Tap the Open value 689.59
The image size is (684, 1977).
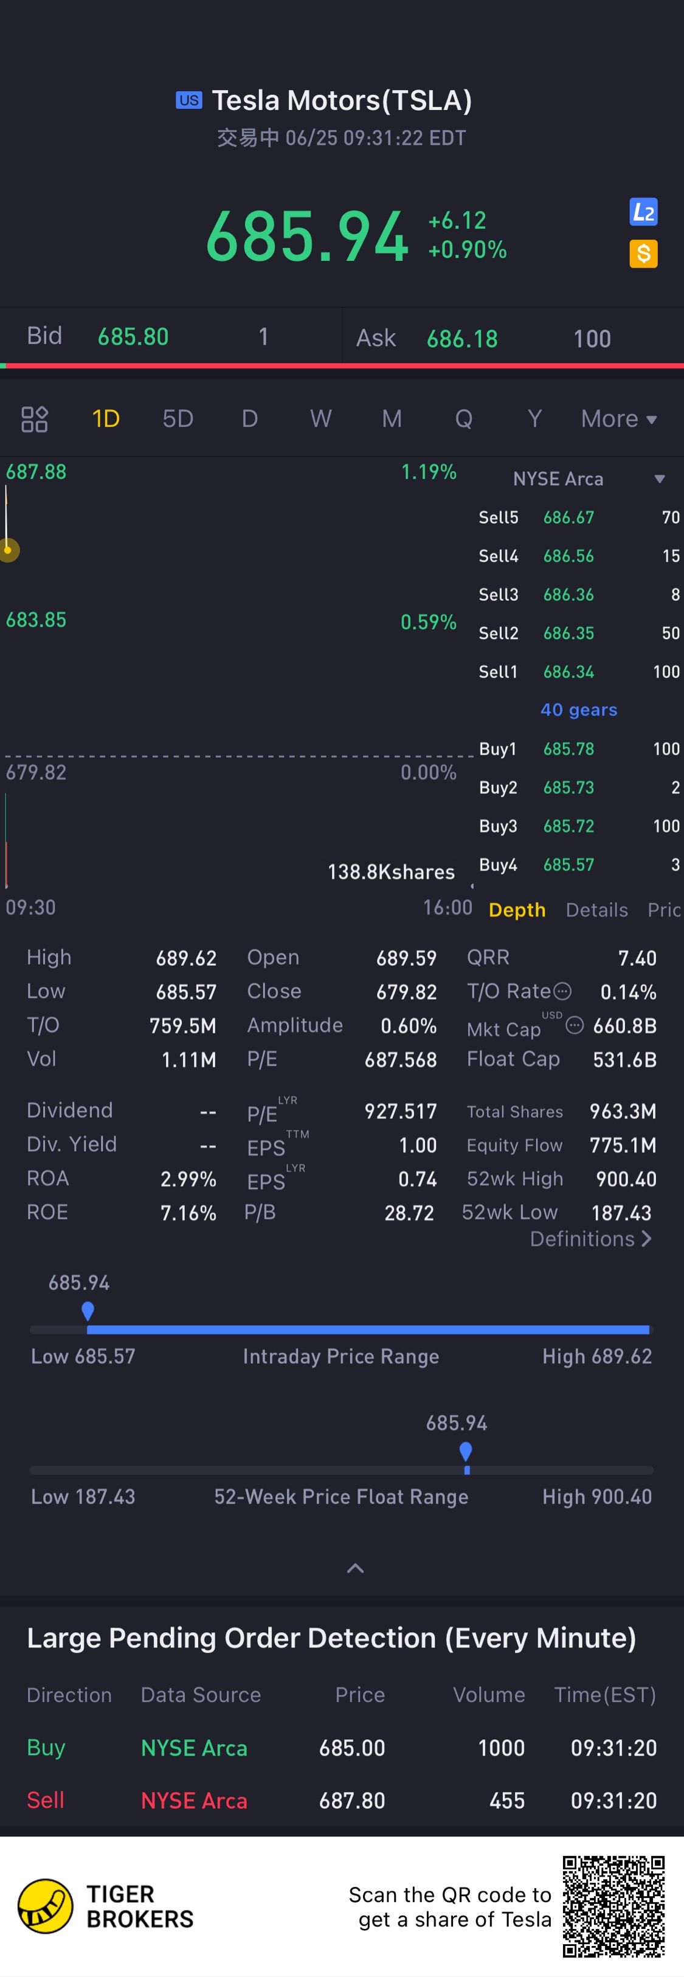[406, 958]
